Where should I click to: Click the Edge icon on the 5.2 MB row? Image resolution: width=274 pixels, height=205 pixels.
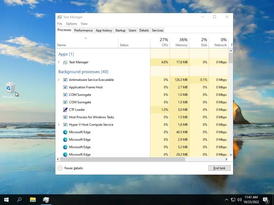(x=65, y=147)
